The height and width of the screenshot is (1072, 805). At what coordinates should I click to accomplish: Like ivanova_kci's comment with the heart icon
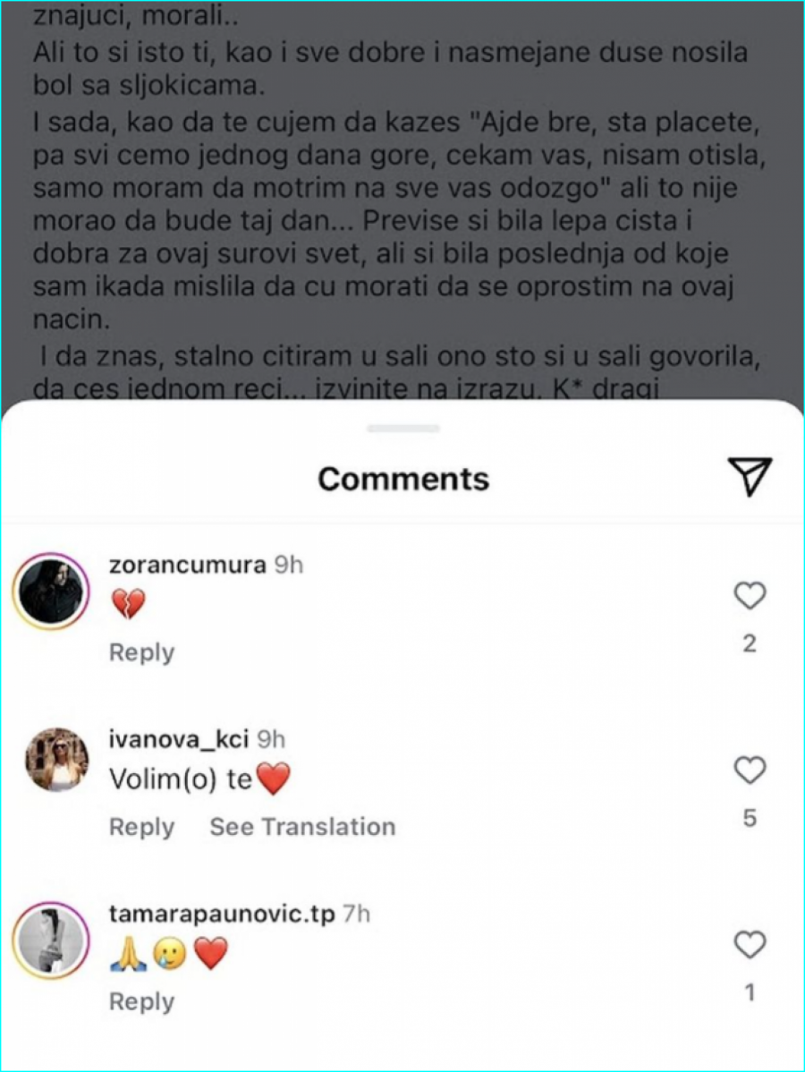pyautogui.click(x=750, y=770)
